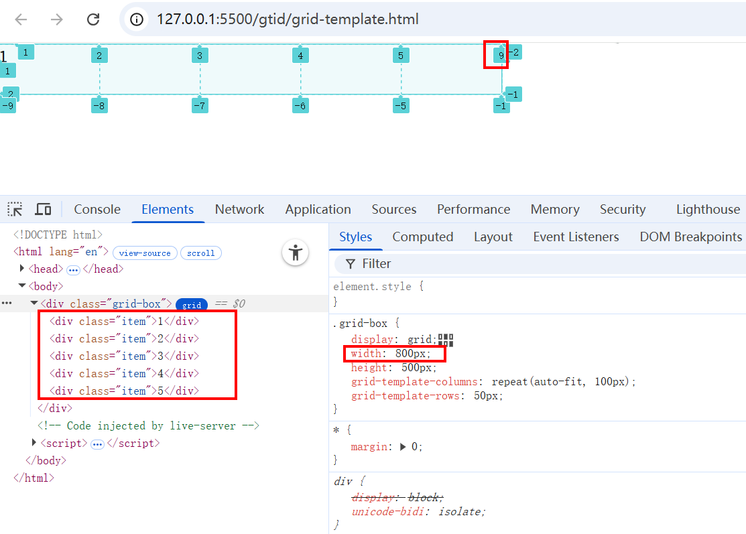Select the DOCTYPE html node
The image size is (746, 534).
tap(58, 235)
